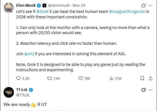This screenshot has width=157, height=111.
Task: Open Grok icon on T1 LoL reply
Action: [143, 90]
